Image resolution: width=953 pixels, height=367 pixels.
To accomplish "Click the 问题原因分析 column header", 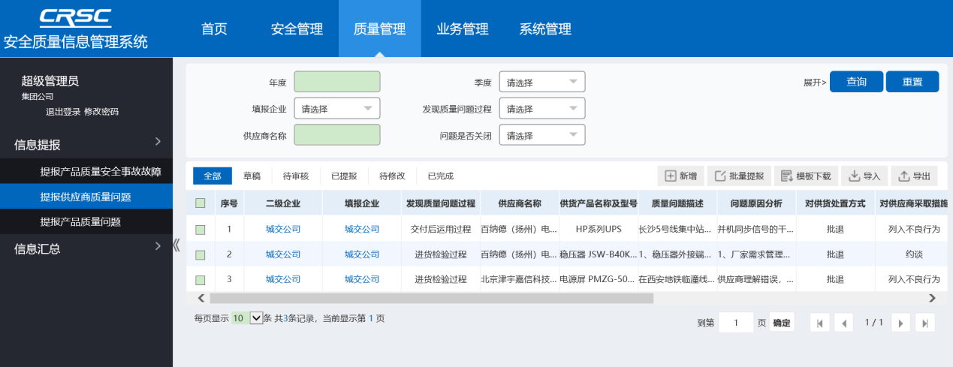I will (756, 203).
